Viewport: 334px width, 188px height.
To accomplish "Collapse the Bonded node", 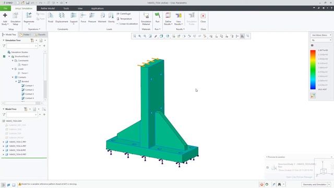I will tap(16, 81).
